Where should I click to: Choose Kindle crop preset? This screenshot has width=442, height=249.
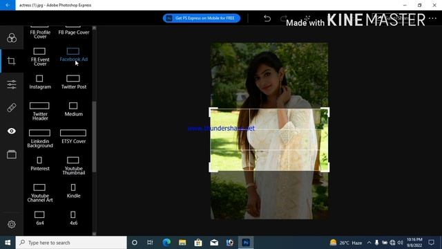click(74, 191)
